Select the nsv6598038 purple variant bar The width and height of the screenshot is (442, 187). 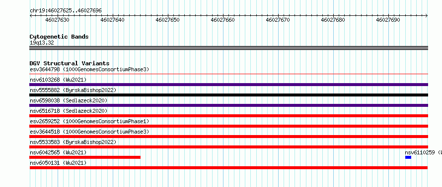tap(228, 105)
